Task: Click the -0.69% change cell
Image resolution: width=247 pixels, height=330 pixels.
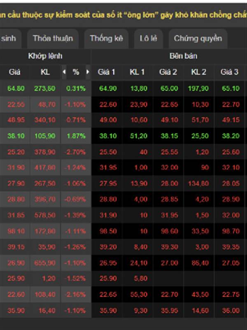Action: click(x=75, y=199)
